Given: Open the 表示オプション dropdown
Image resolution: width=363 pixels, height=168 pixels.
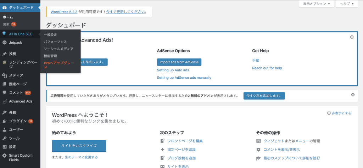Looking at the screenshot, I should click(x=317, y=4).
